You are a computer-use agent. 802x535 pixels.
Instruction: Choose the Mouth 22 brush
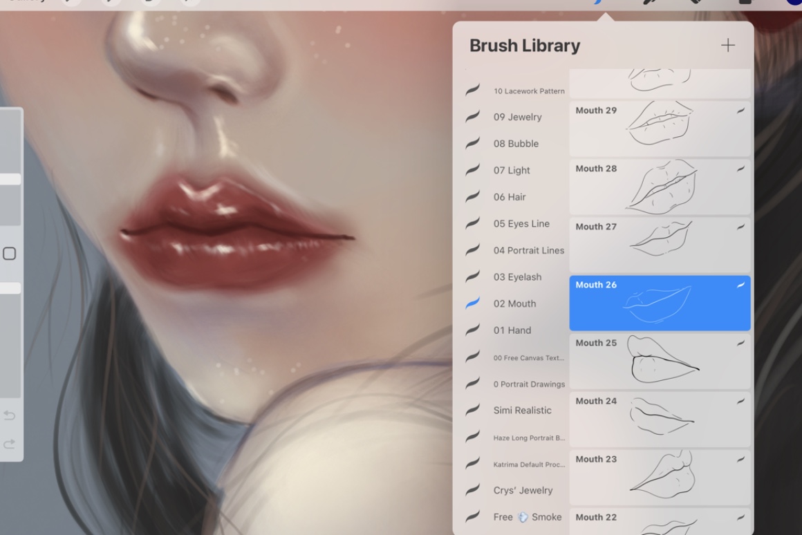(660, 522)
